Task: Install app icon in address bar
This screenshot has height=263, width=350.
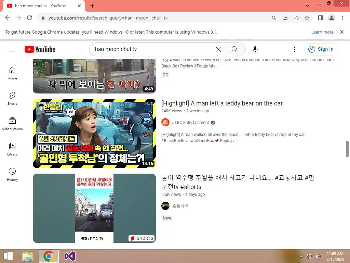Action: (285, 18)
